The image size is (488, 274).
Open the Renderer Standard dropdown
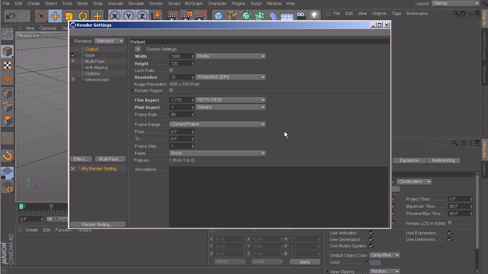point(109,41)
